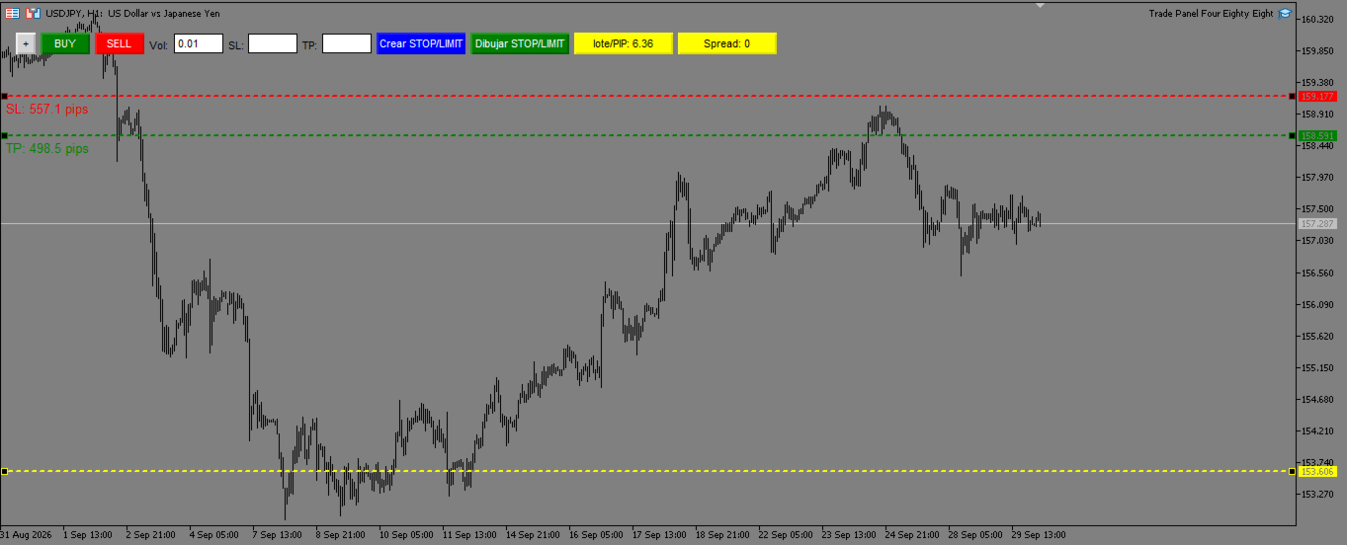This screenshot has height=545, width=1347.
Task: Focus the TP input box
Action: 347,43
